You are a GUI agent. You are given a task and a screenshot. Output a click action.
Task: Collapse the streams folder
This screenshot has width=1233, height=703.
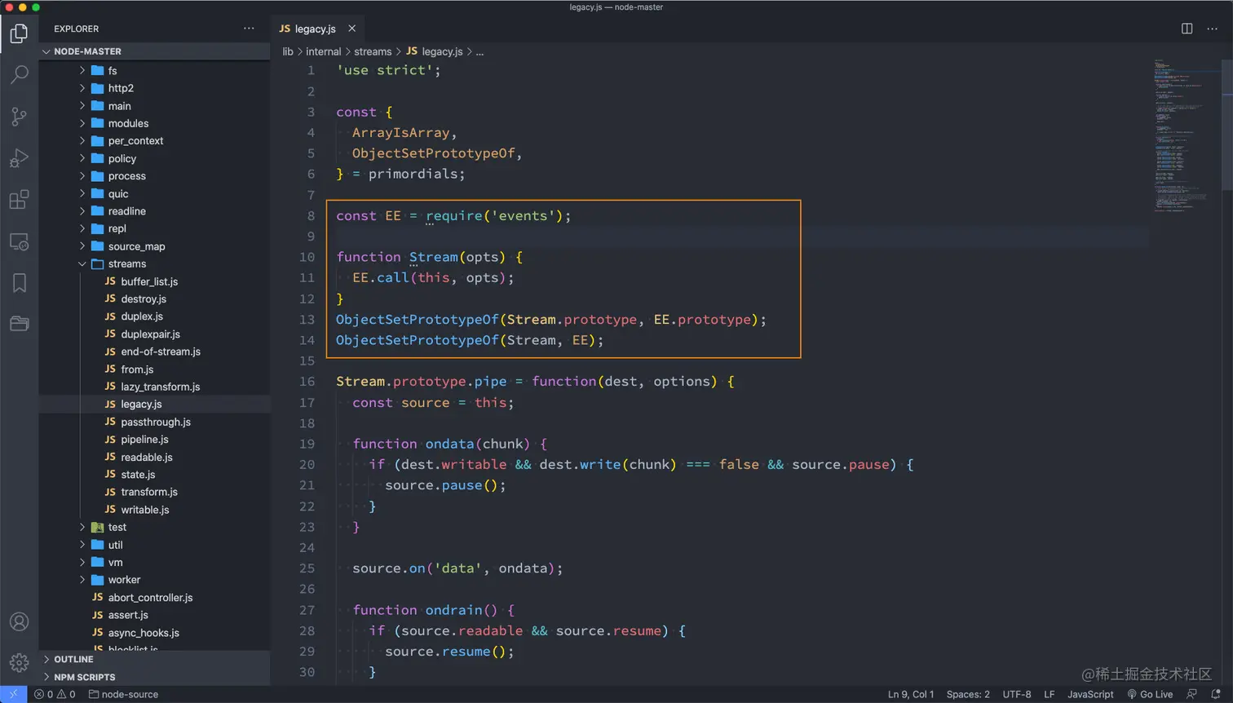point(155,264)
